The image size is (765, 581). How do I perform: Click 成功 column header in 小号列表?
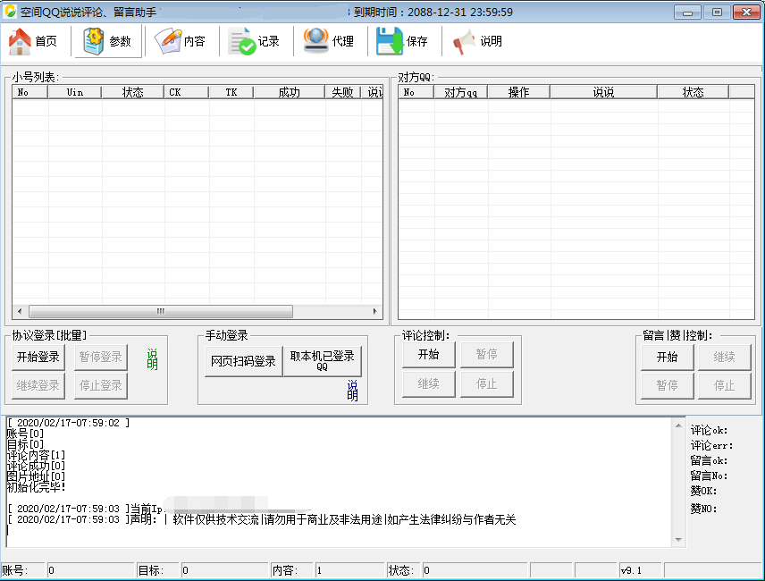[290, 92]
